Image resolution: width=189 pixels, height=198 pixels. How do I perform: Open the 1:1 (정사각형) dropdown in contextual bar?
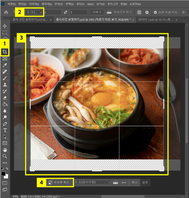[92, 182]
